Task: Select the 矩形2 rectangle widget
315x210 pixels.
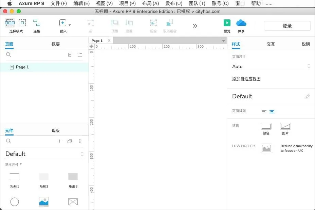Action: point(44,177)
